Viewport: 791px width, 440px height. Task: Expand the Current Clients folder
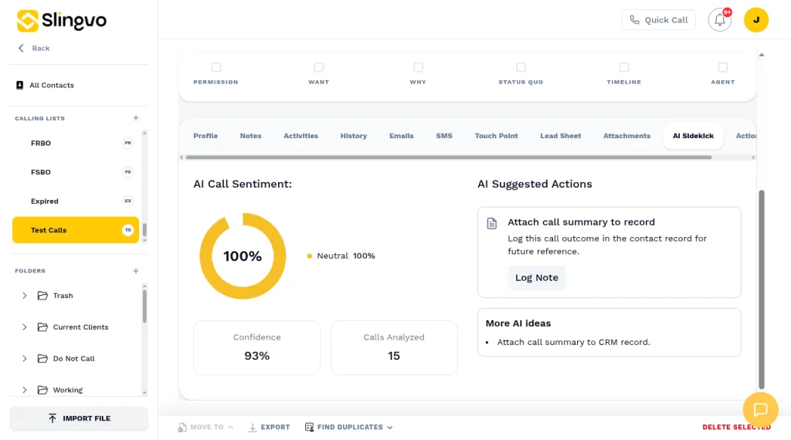point(24,327)
